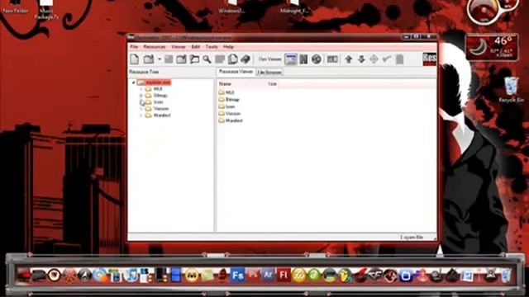This screenshot has height=297, width=529.
Task: Click the icon right of the globe icon
Action: tap(332, 59)
